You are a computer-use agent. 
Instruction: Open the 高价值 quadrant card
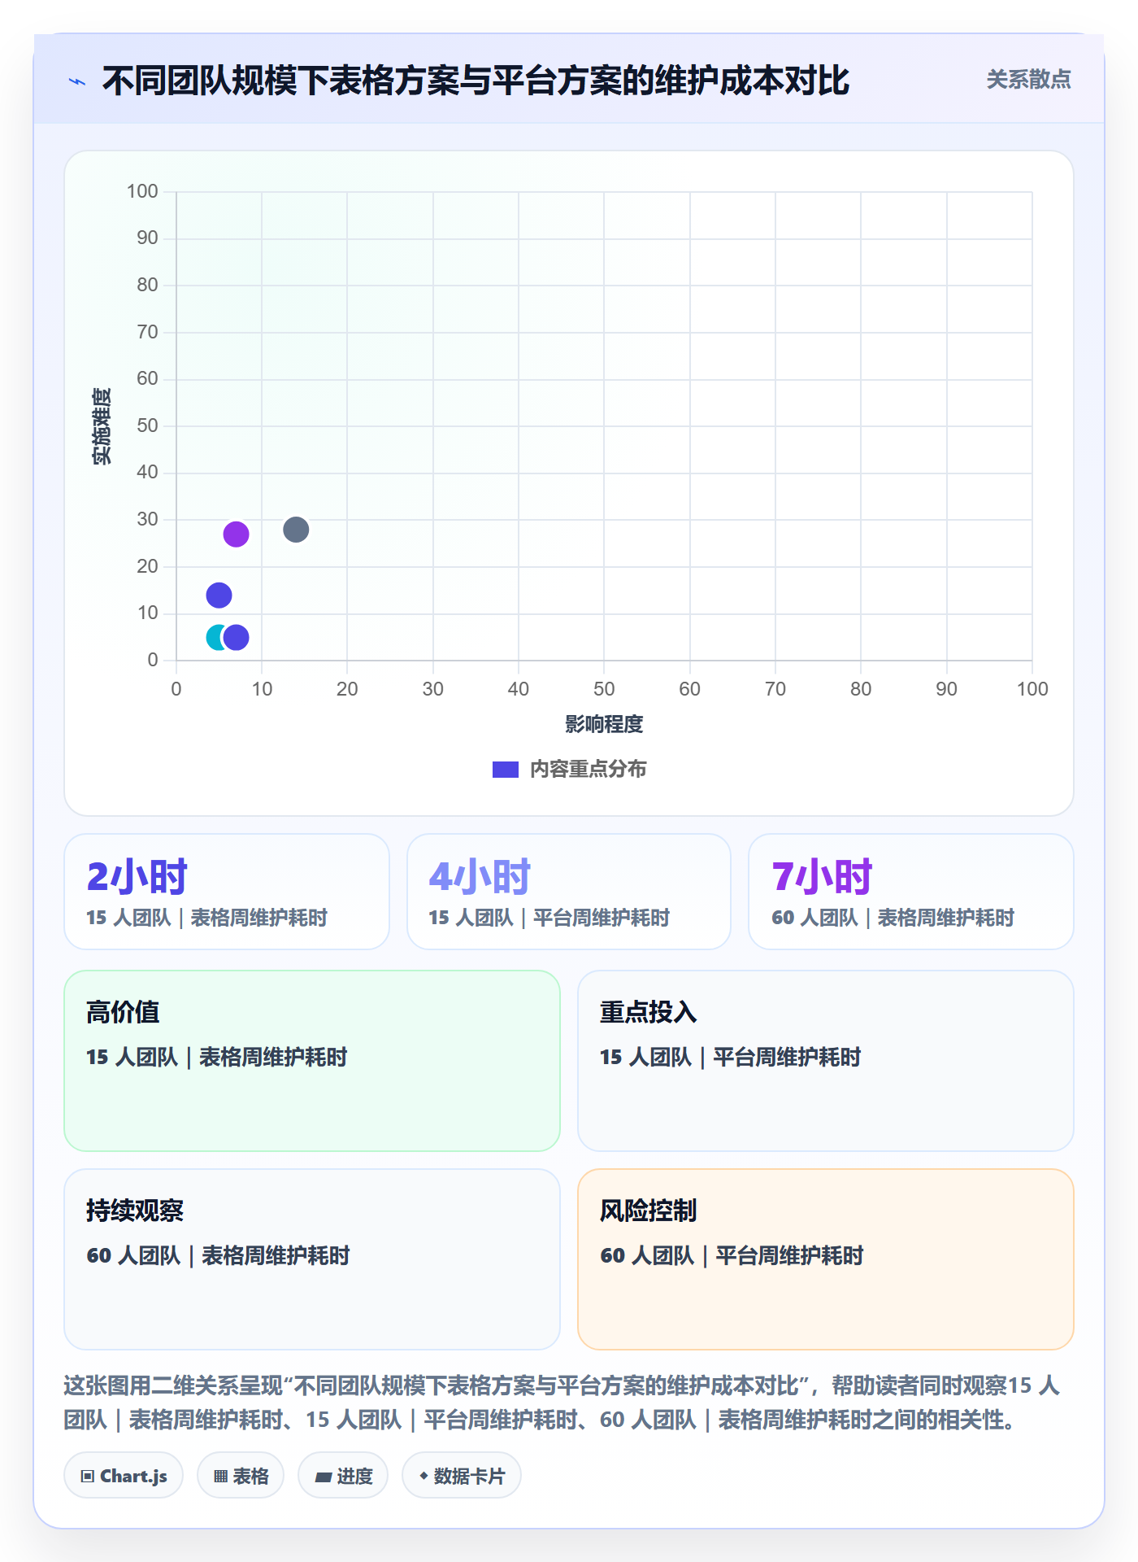(x=312, y=1061)
